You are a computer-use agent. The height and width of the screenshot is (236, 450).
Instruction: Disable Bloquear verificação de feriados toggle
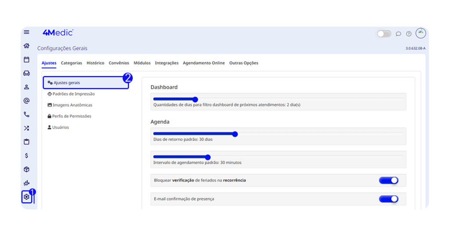[388, 180]
